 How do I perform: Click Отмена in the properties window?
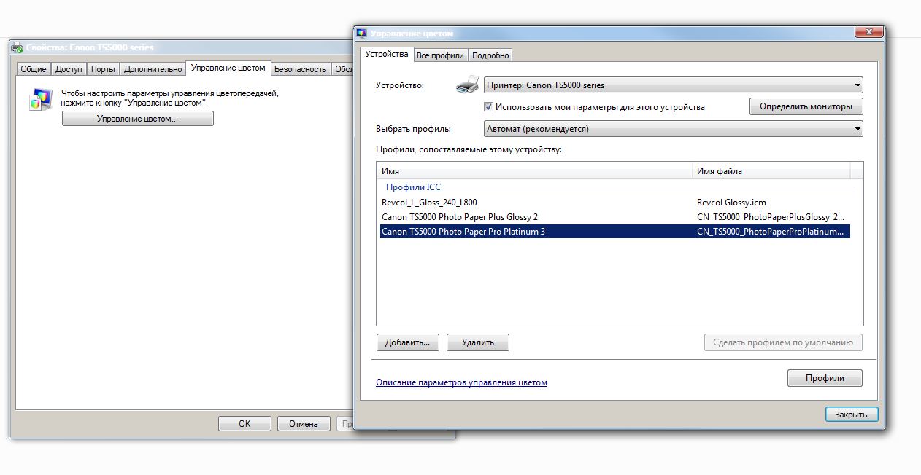pos(303,423)
